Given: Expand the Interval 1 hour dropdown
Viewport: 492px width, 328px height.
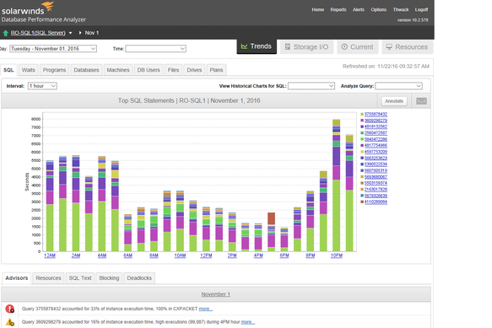Looking at the screenshot, I should tap(42, 86).
